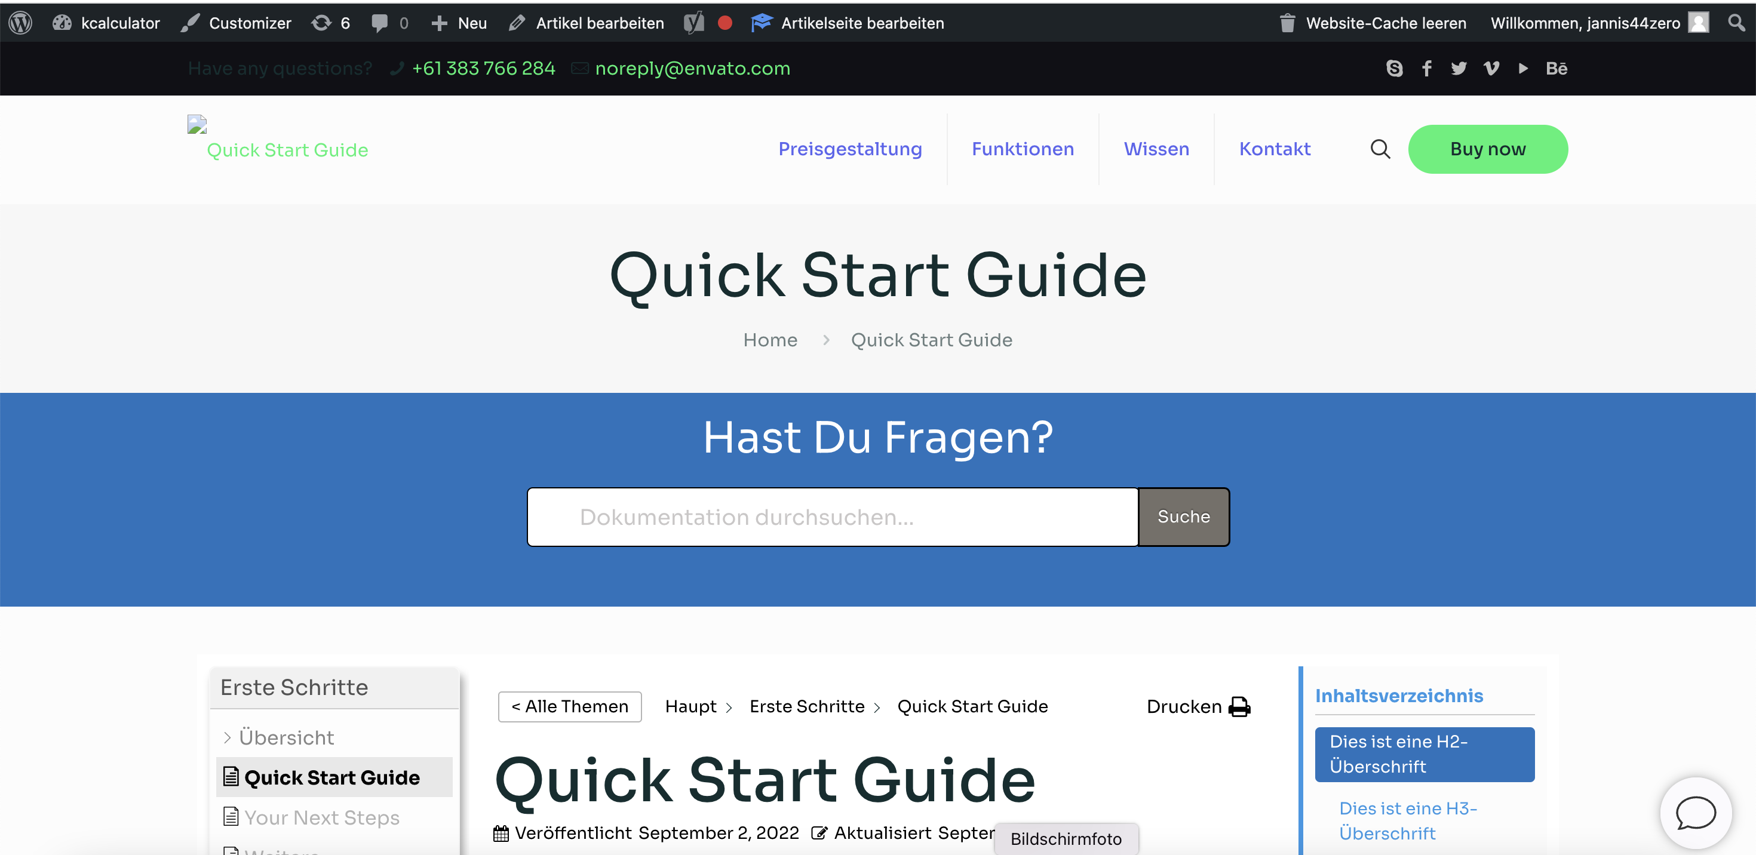The width and height of the screenshot is (1756, 855).
Task: Open the YouTube play social icon
Action: click(x=1524, y=68)
